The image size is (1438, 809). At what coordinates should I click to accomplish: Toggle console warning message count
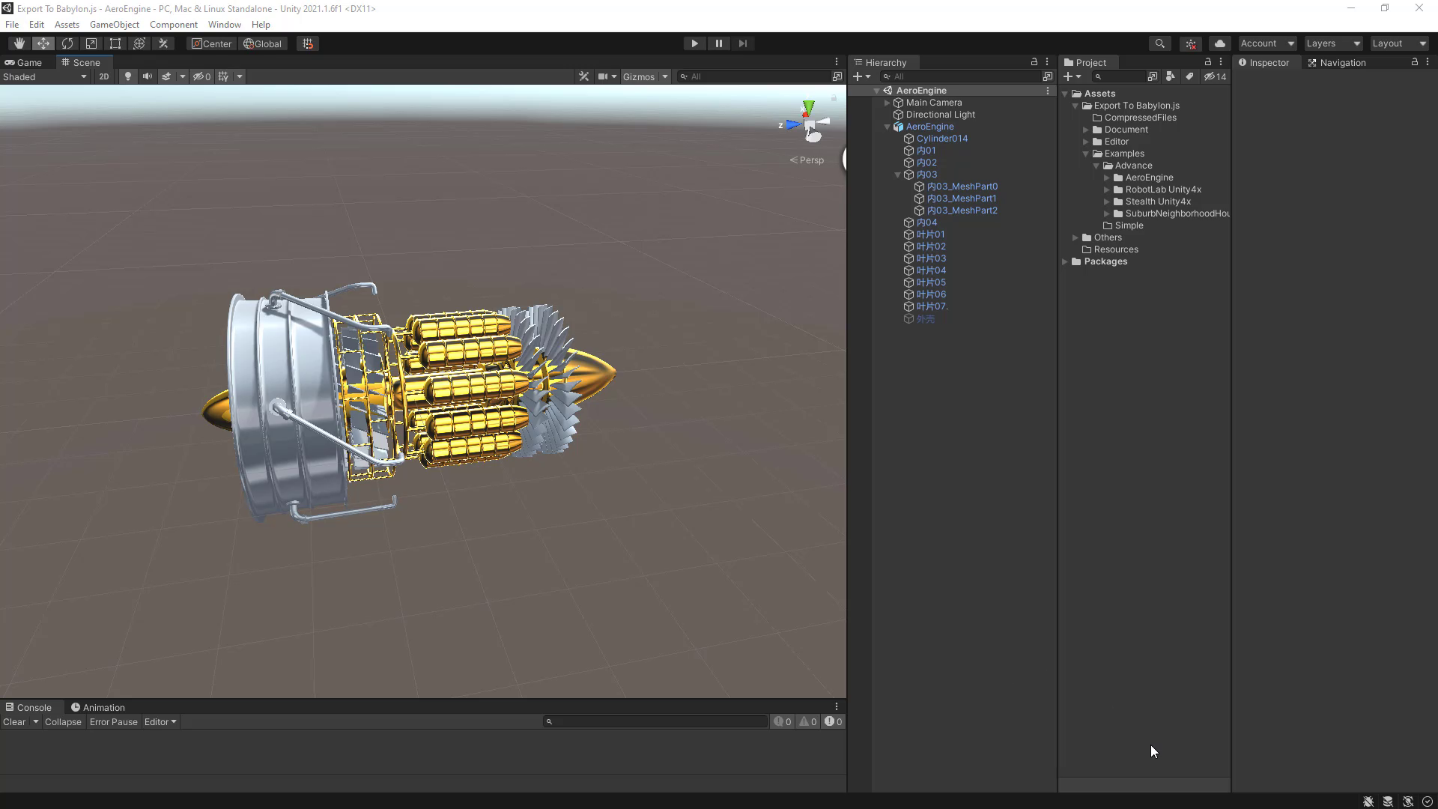pyautogui.click(x=808, y=721)
